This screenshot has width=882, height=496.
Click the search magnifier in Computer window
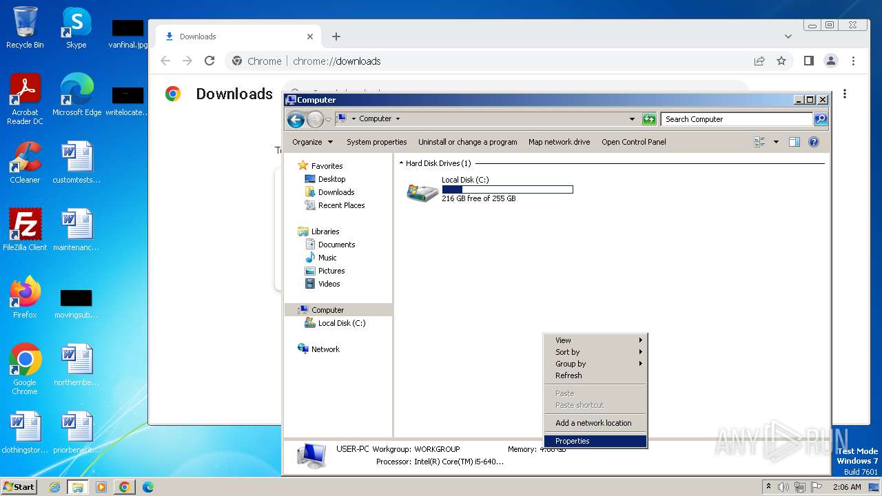pyautogui.click(x=820, y=119)
